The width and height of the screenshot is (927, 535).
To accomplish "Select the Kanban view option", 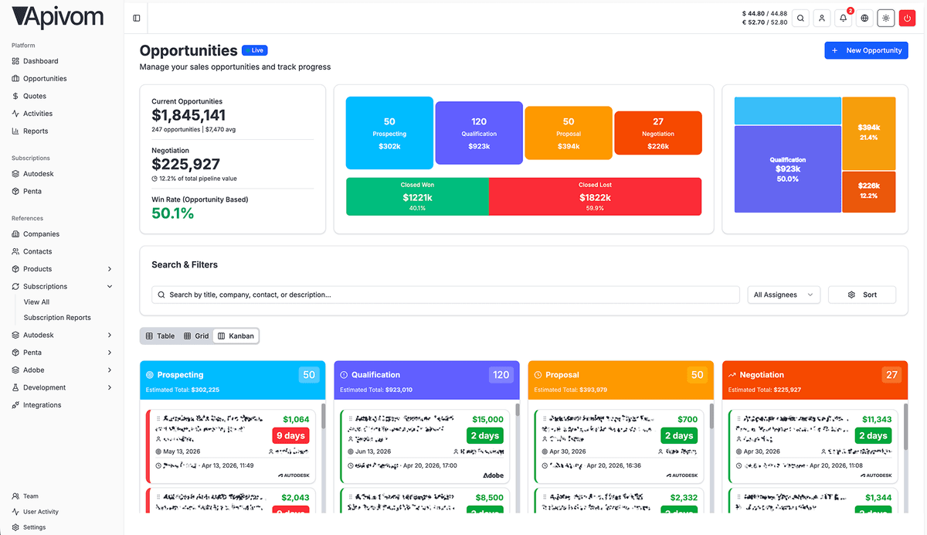I will (236, 336).
